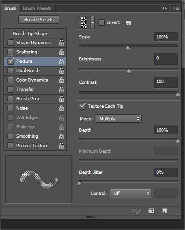Viewport: 185px width, 230px height.
Task: Enable the Brush Pose checkbox
Action: click(11, 99)
